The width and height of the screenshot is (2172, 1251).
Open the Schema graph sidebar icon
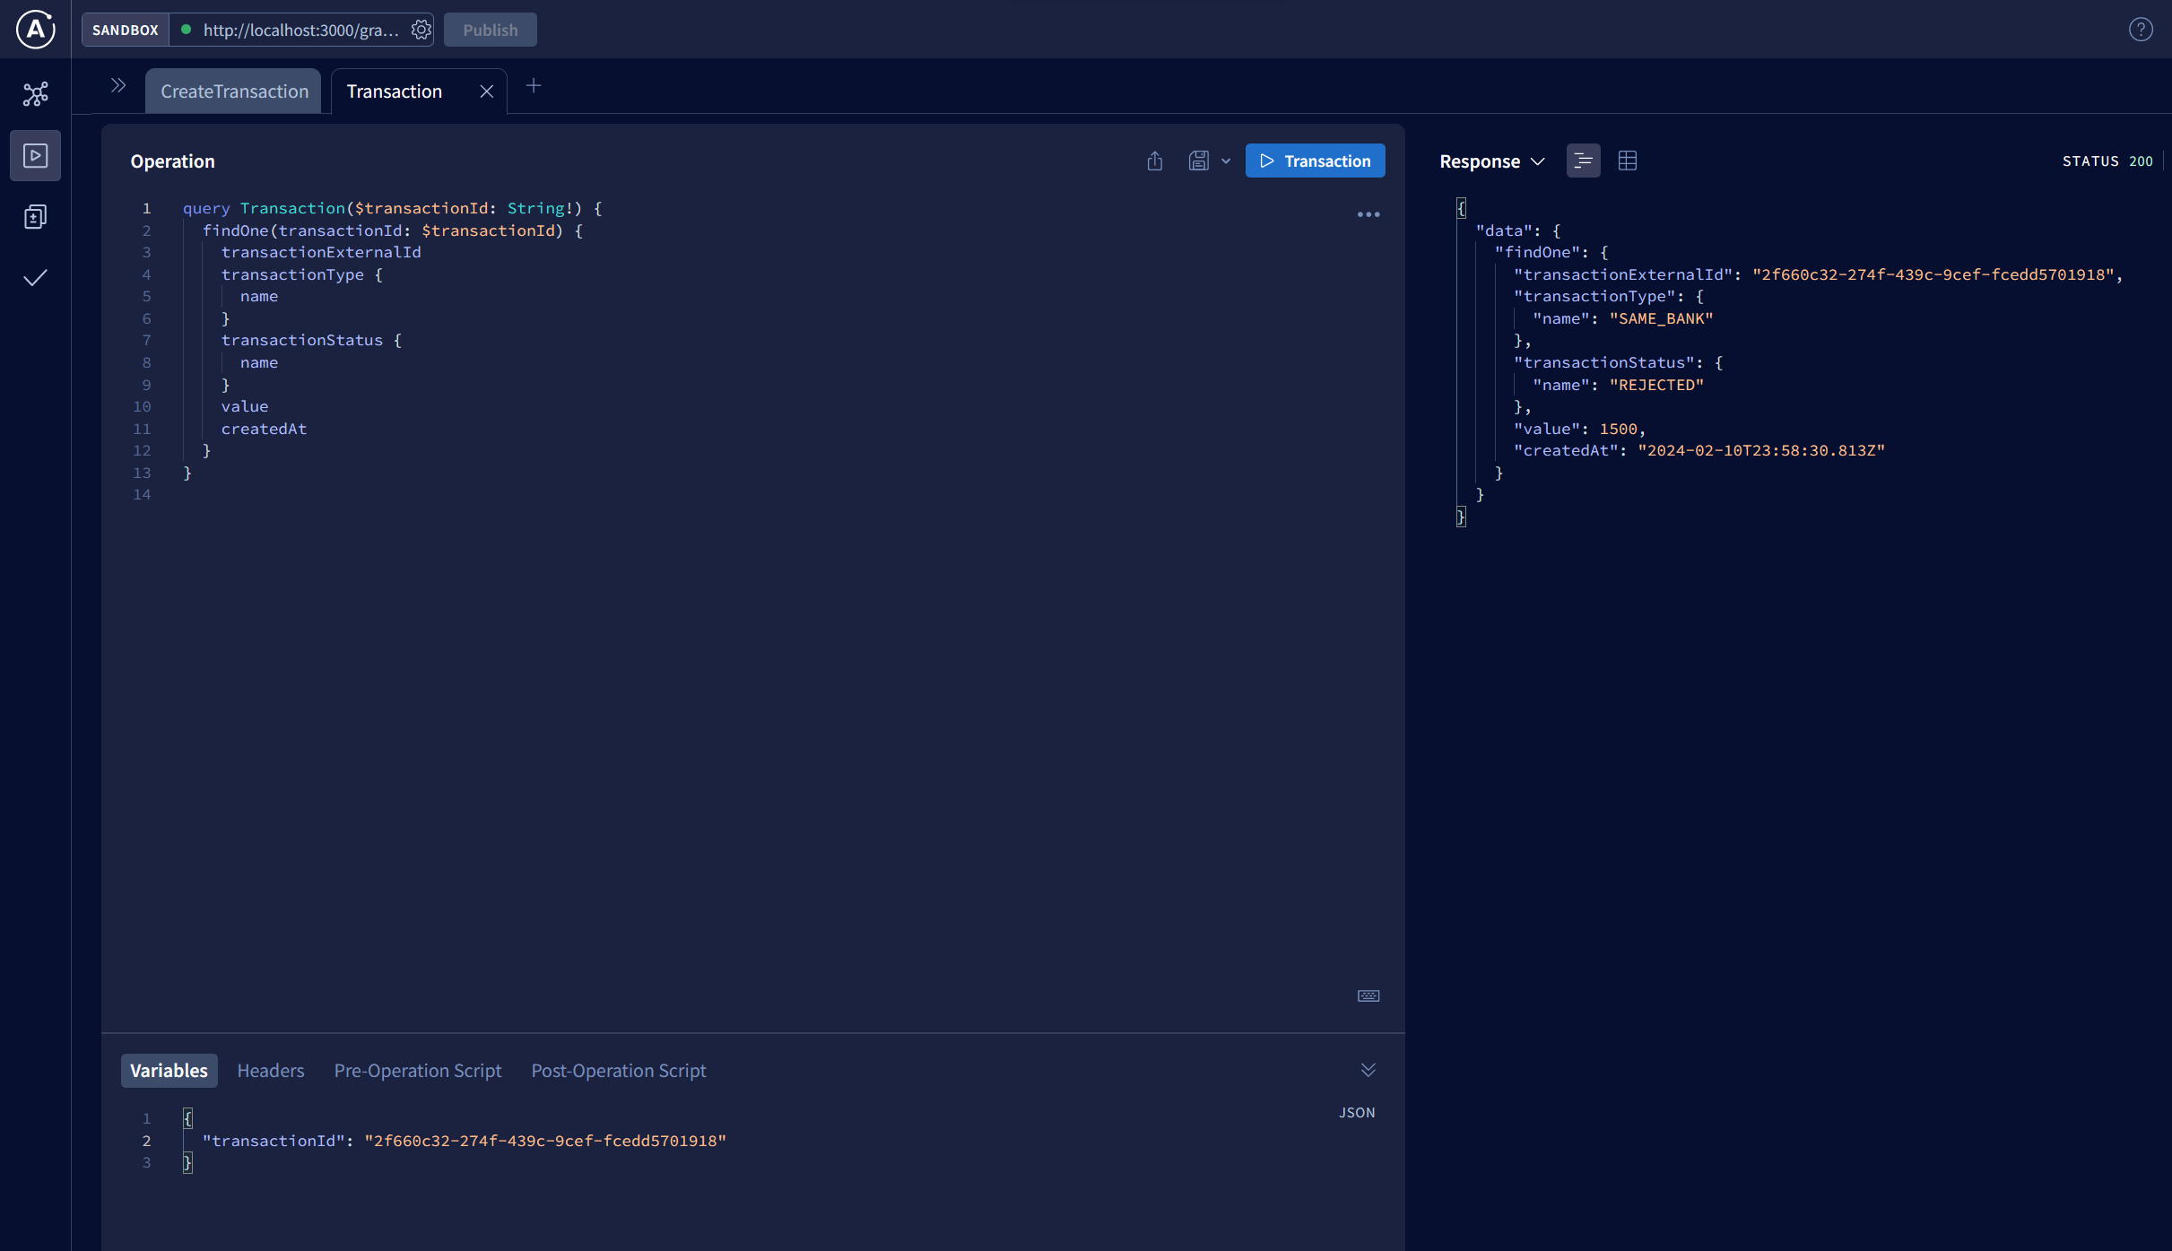click(x=35, y=94)
